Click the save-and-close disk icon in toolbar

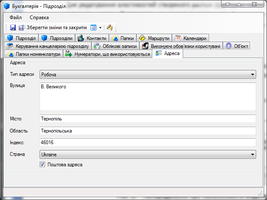22,27
